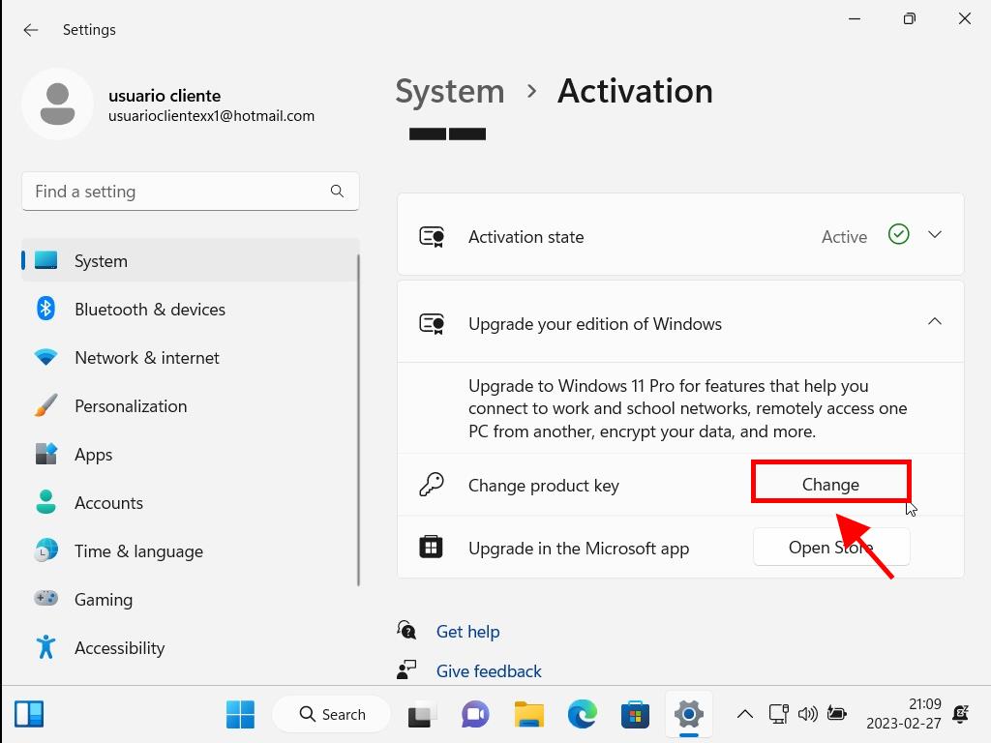Screen dimensions: 991x743
Task: Select Accounts in the sidebar
Action: coord(108,503)
